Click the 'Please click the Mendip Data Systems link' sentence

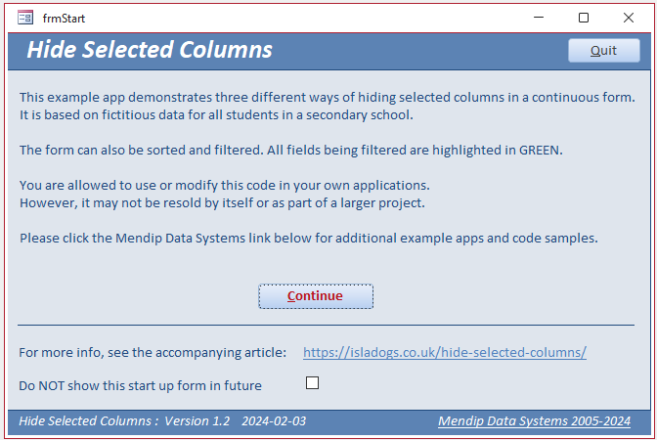(309, 238)
